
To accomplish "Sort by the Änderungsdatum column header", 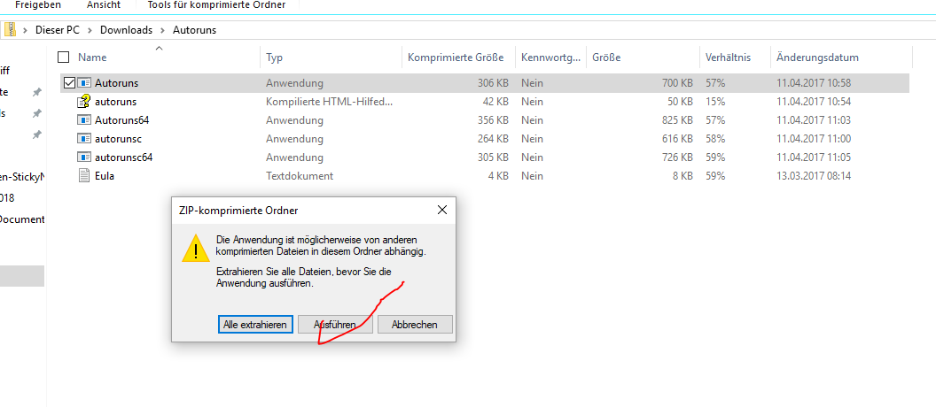I will click(818, 58).
